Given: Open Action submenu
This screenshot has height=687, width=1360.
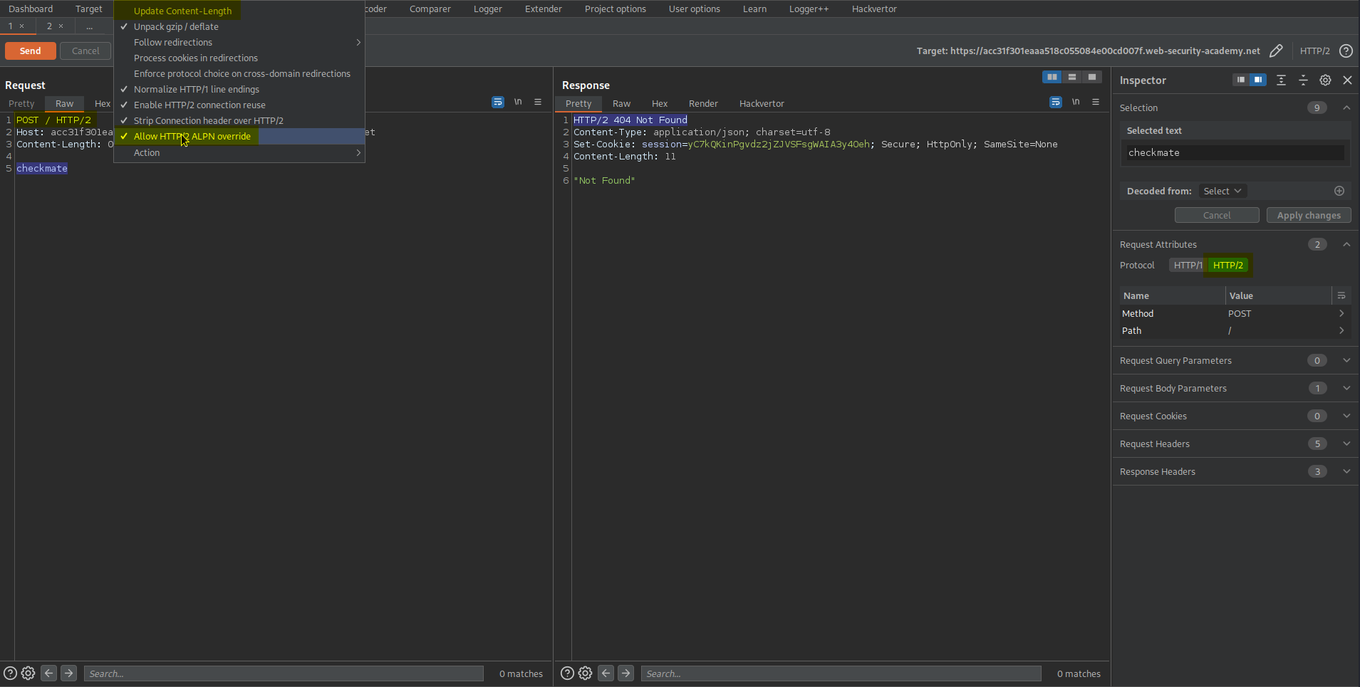Looking at the screenshot, I should pos(239,152).
